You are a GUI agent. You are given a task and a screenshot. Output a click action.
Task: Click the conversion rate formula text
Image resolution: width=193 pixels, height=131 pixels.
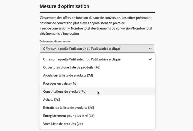point(96,31)
